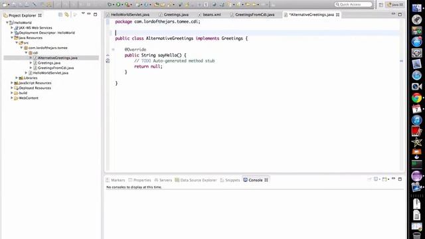Collapse the Java Resources node

12,38
